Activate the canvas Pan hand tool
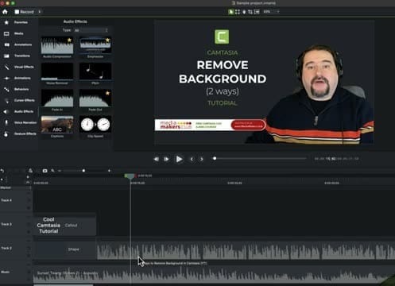Screen dimensions: 395x286 tap(244, 12)
